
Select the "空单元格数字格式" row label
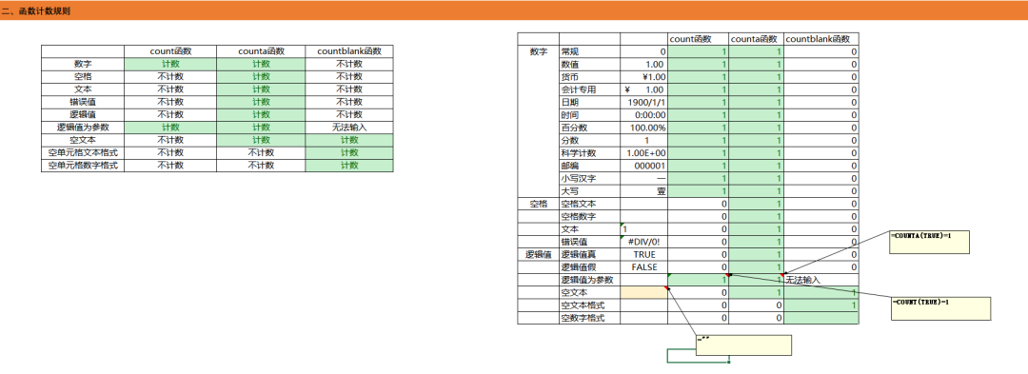pos(83,166)
